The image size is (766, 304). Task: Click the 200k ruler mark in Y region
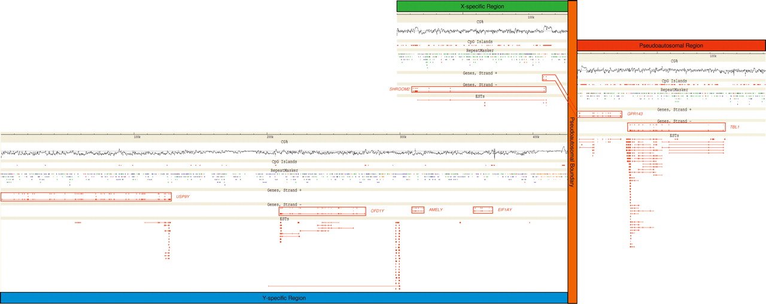[270, 137]
